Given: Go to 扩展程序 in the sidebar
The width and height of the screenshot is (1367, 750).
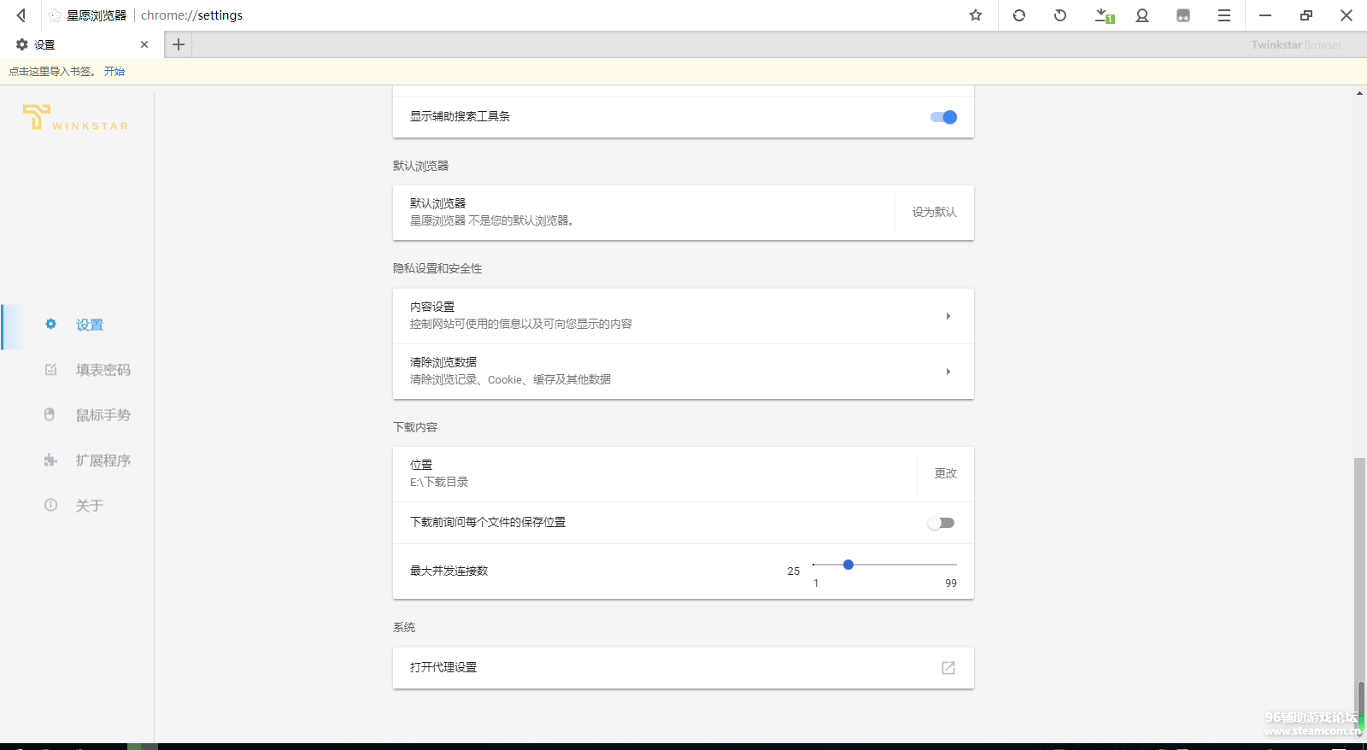Looking at the screenshot, I should (x=103, y=460).
